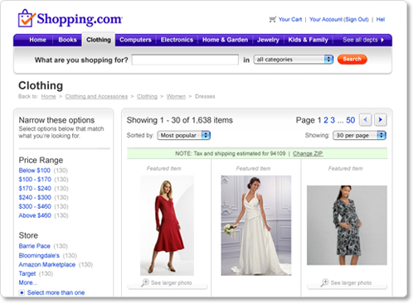
Task: Filter by price Below $100
Action: [35, 171]
